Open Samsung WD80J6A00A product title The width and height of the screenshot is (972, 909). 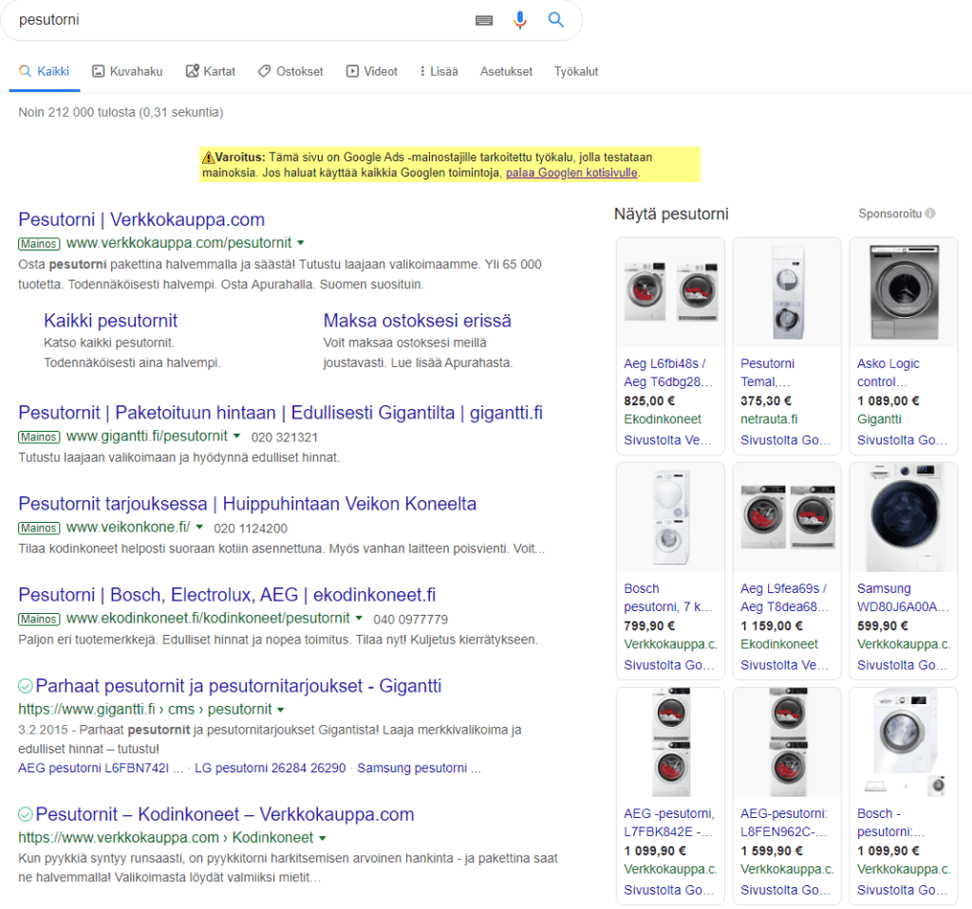tap(903, 598)
